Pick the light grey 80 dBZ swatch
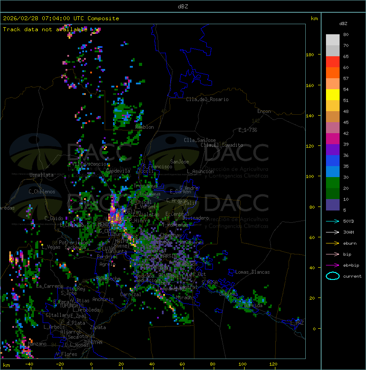The width and height of the screenshot is (366, 370). point(333,40)
